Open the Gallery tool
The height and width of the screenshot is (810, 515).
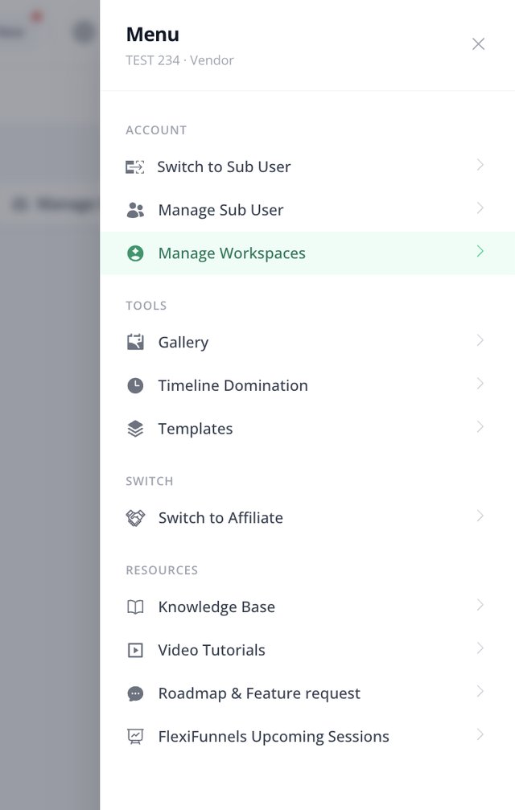[x=307, y=342]
